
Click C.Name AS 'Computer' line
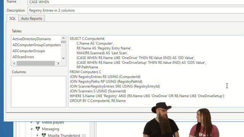pyautogui.click(x=95, y=43)
